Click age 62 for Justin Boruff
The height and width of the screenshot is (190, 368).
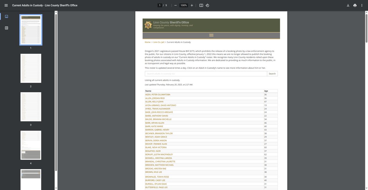click(x=266, y=154)
